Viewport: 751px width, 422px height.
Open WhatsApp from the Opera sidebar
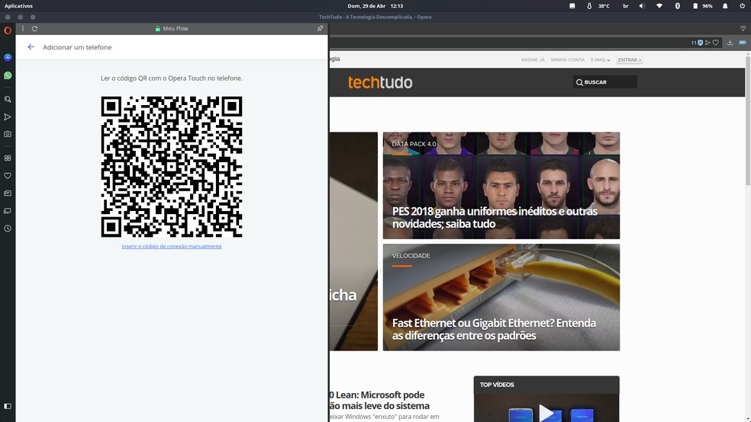[x=8, y=75]
